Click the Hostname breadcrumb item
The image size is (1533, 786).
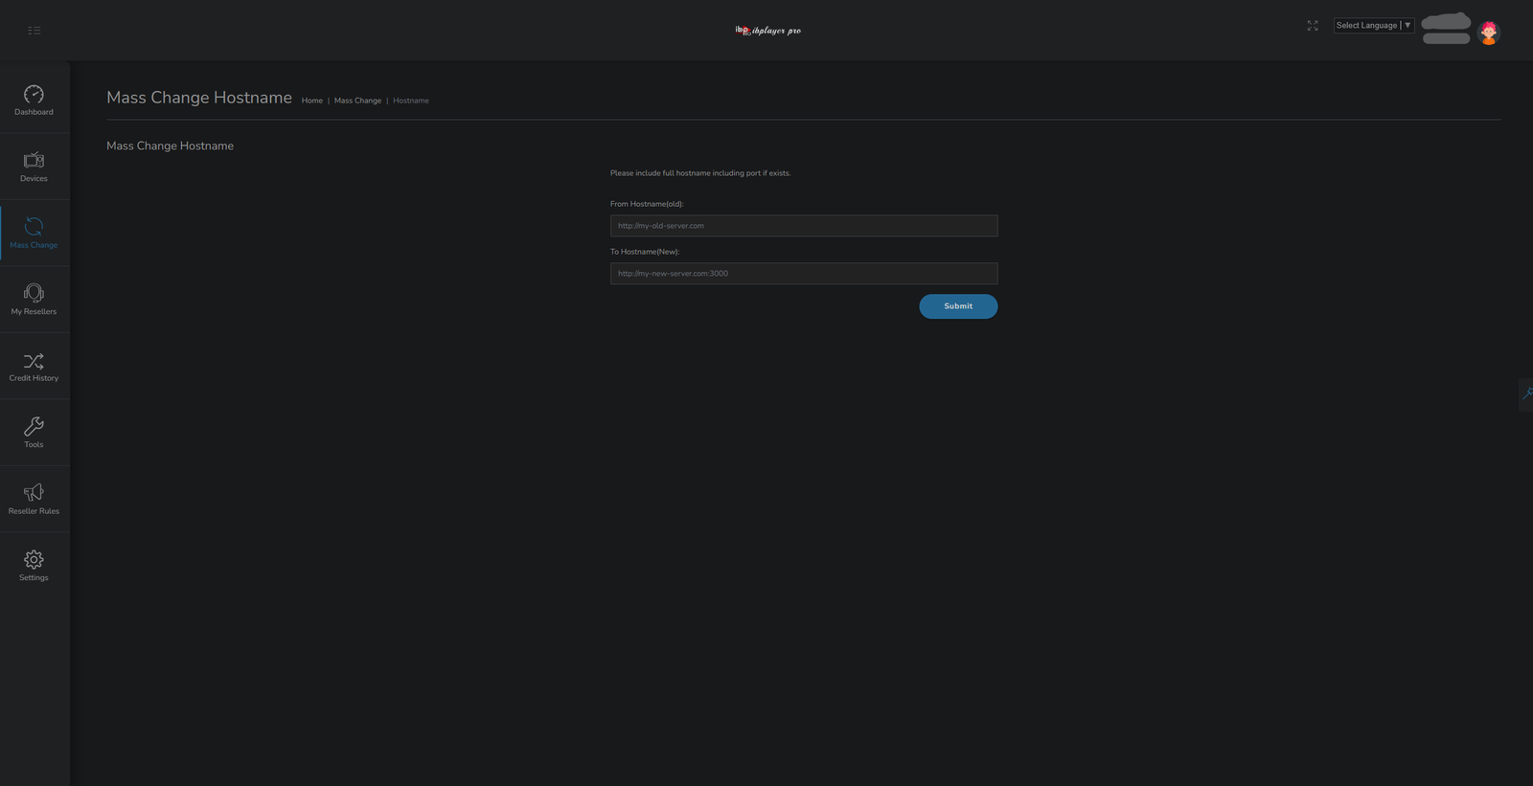tap(411, 101)
